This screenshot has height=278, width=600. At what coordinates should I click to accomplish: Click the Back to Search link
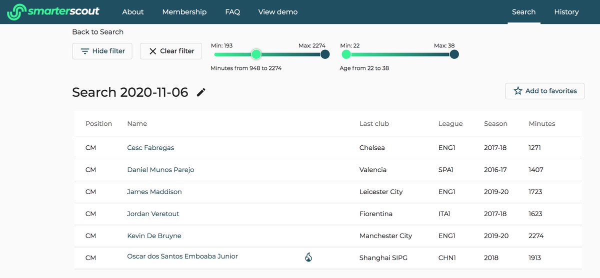coord(98,32)
